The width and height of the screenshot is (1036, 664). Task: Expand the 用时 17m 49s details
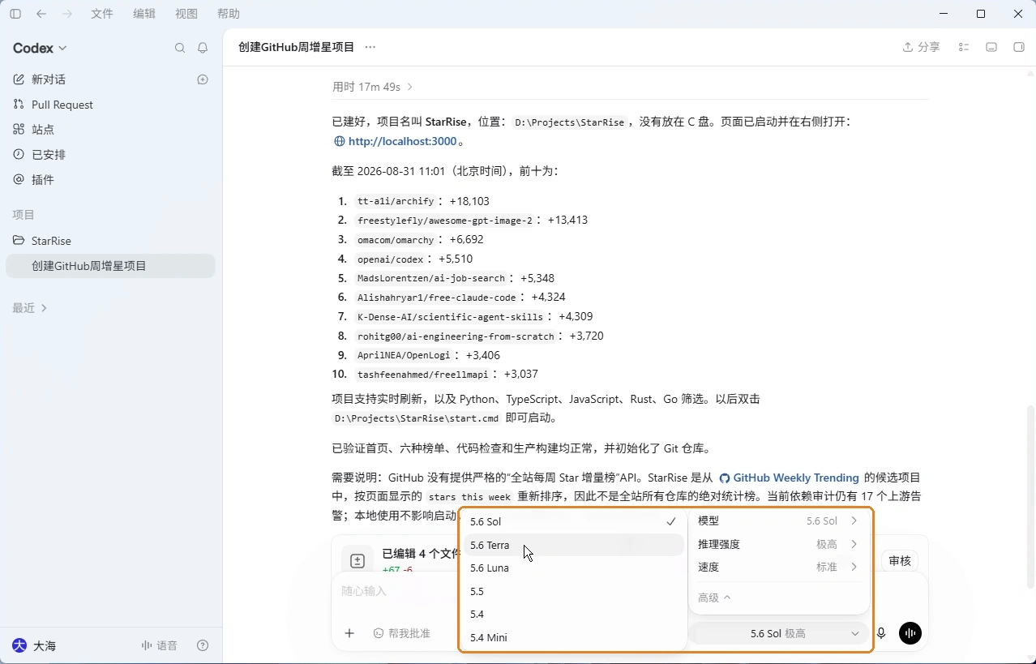point(373,87)
